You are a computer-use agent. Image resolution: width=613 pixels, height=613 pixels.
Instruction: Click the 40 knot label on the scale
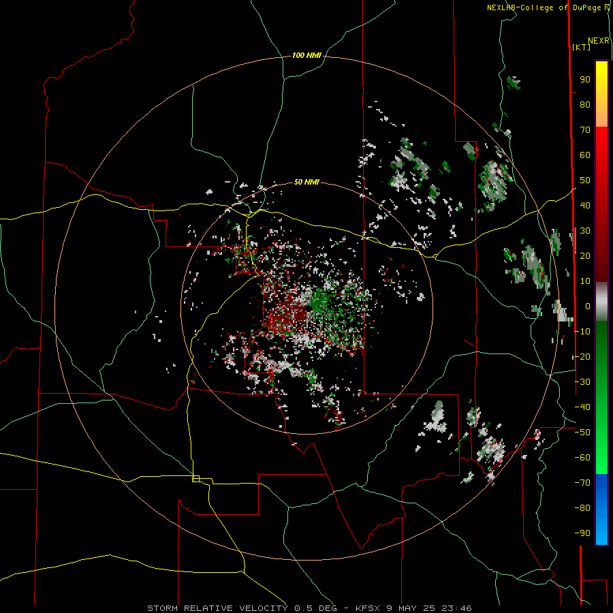tap(585, 206)
